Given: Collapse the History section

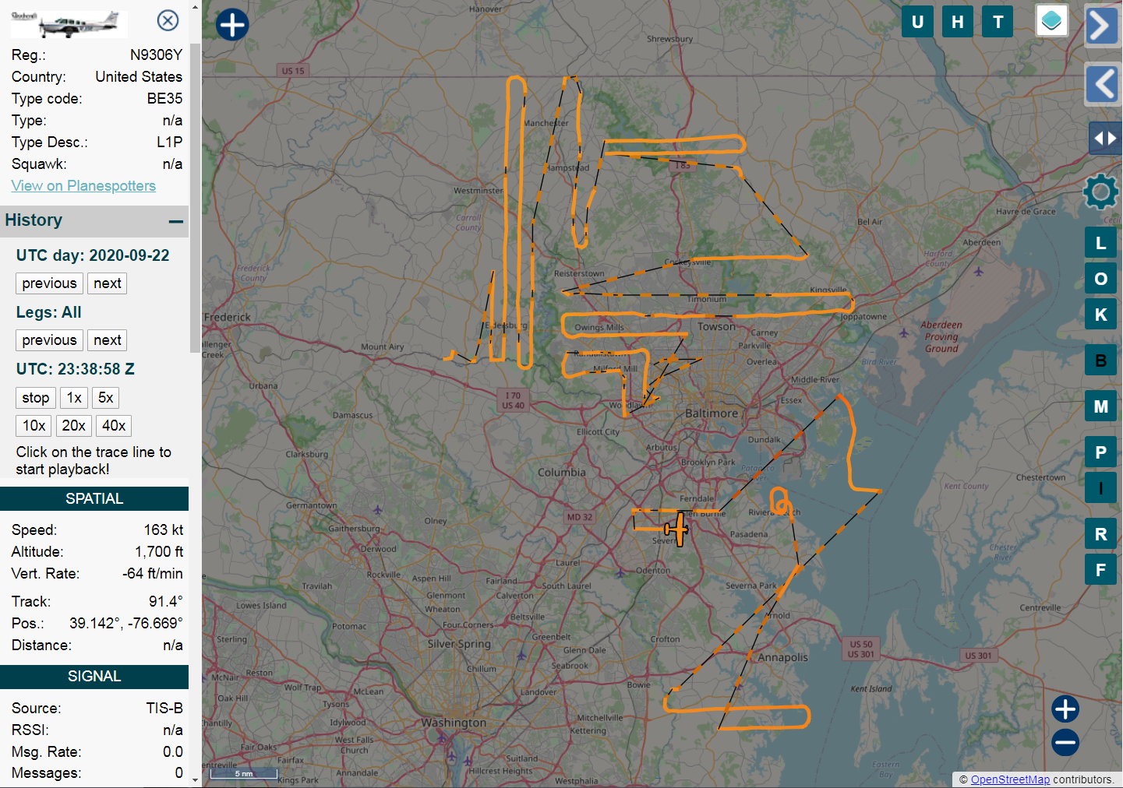Looking at the screenshot, I should (176, 221).
